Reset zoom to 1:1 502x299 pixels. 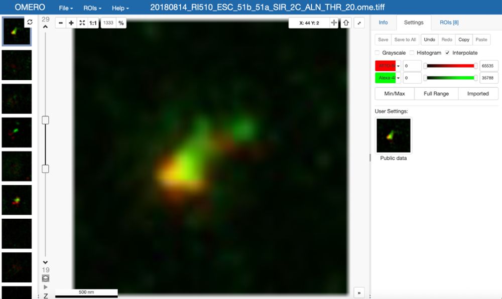(x=93, y=23)
